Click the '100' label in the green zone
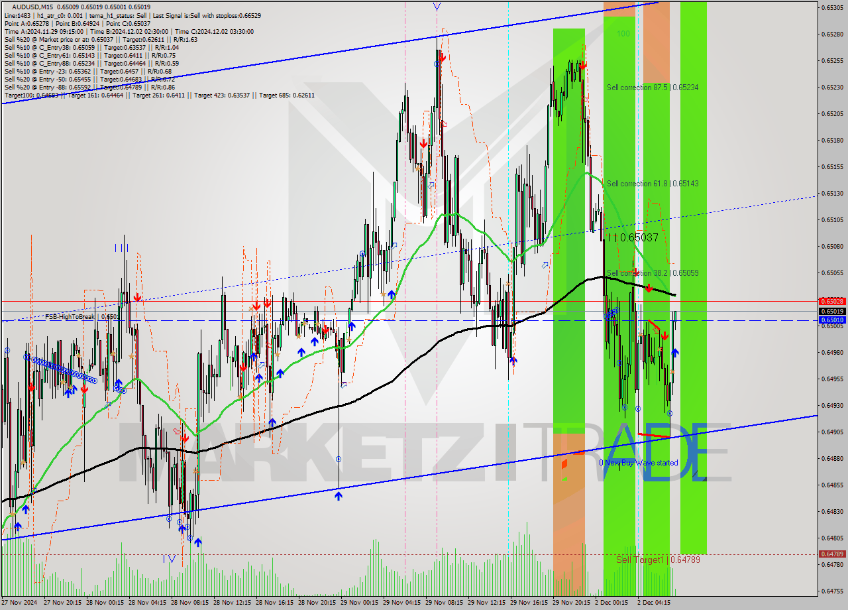The image size is (848, 610). (x=623, y=34)
